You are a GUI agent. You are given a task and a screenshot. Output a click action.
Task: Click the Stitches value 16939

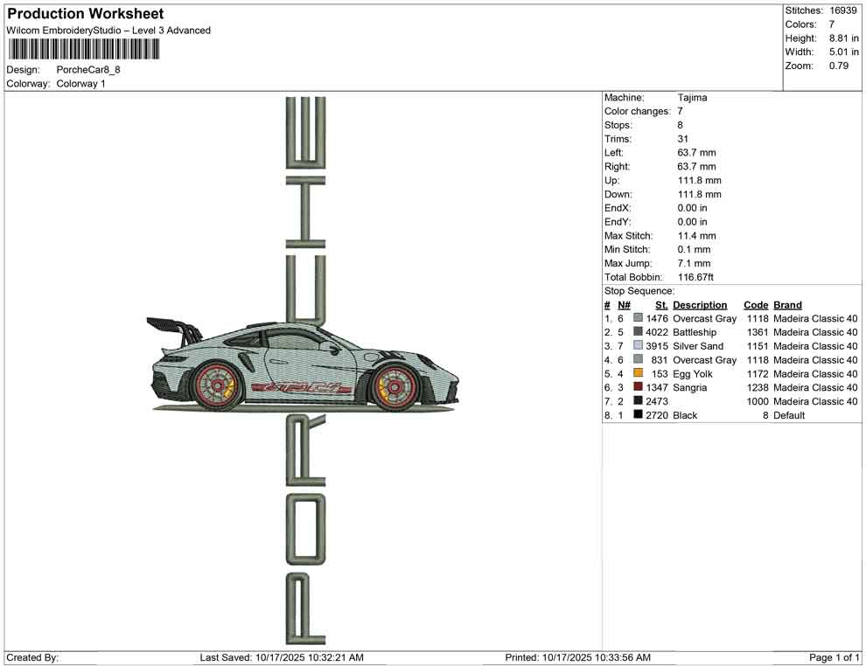pyautogui.click(x=843, y=10)
